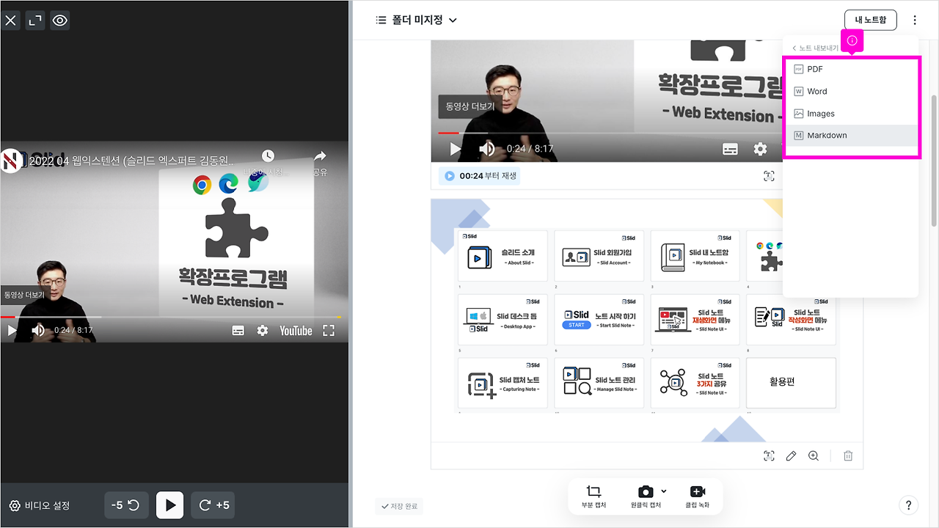Screen dimensions: 939x528
Task: Open 내 노트함 my notes button
Action: pyautogui.click(x=870, y=20)
